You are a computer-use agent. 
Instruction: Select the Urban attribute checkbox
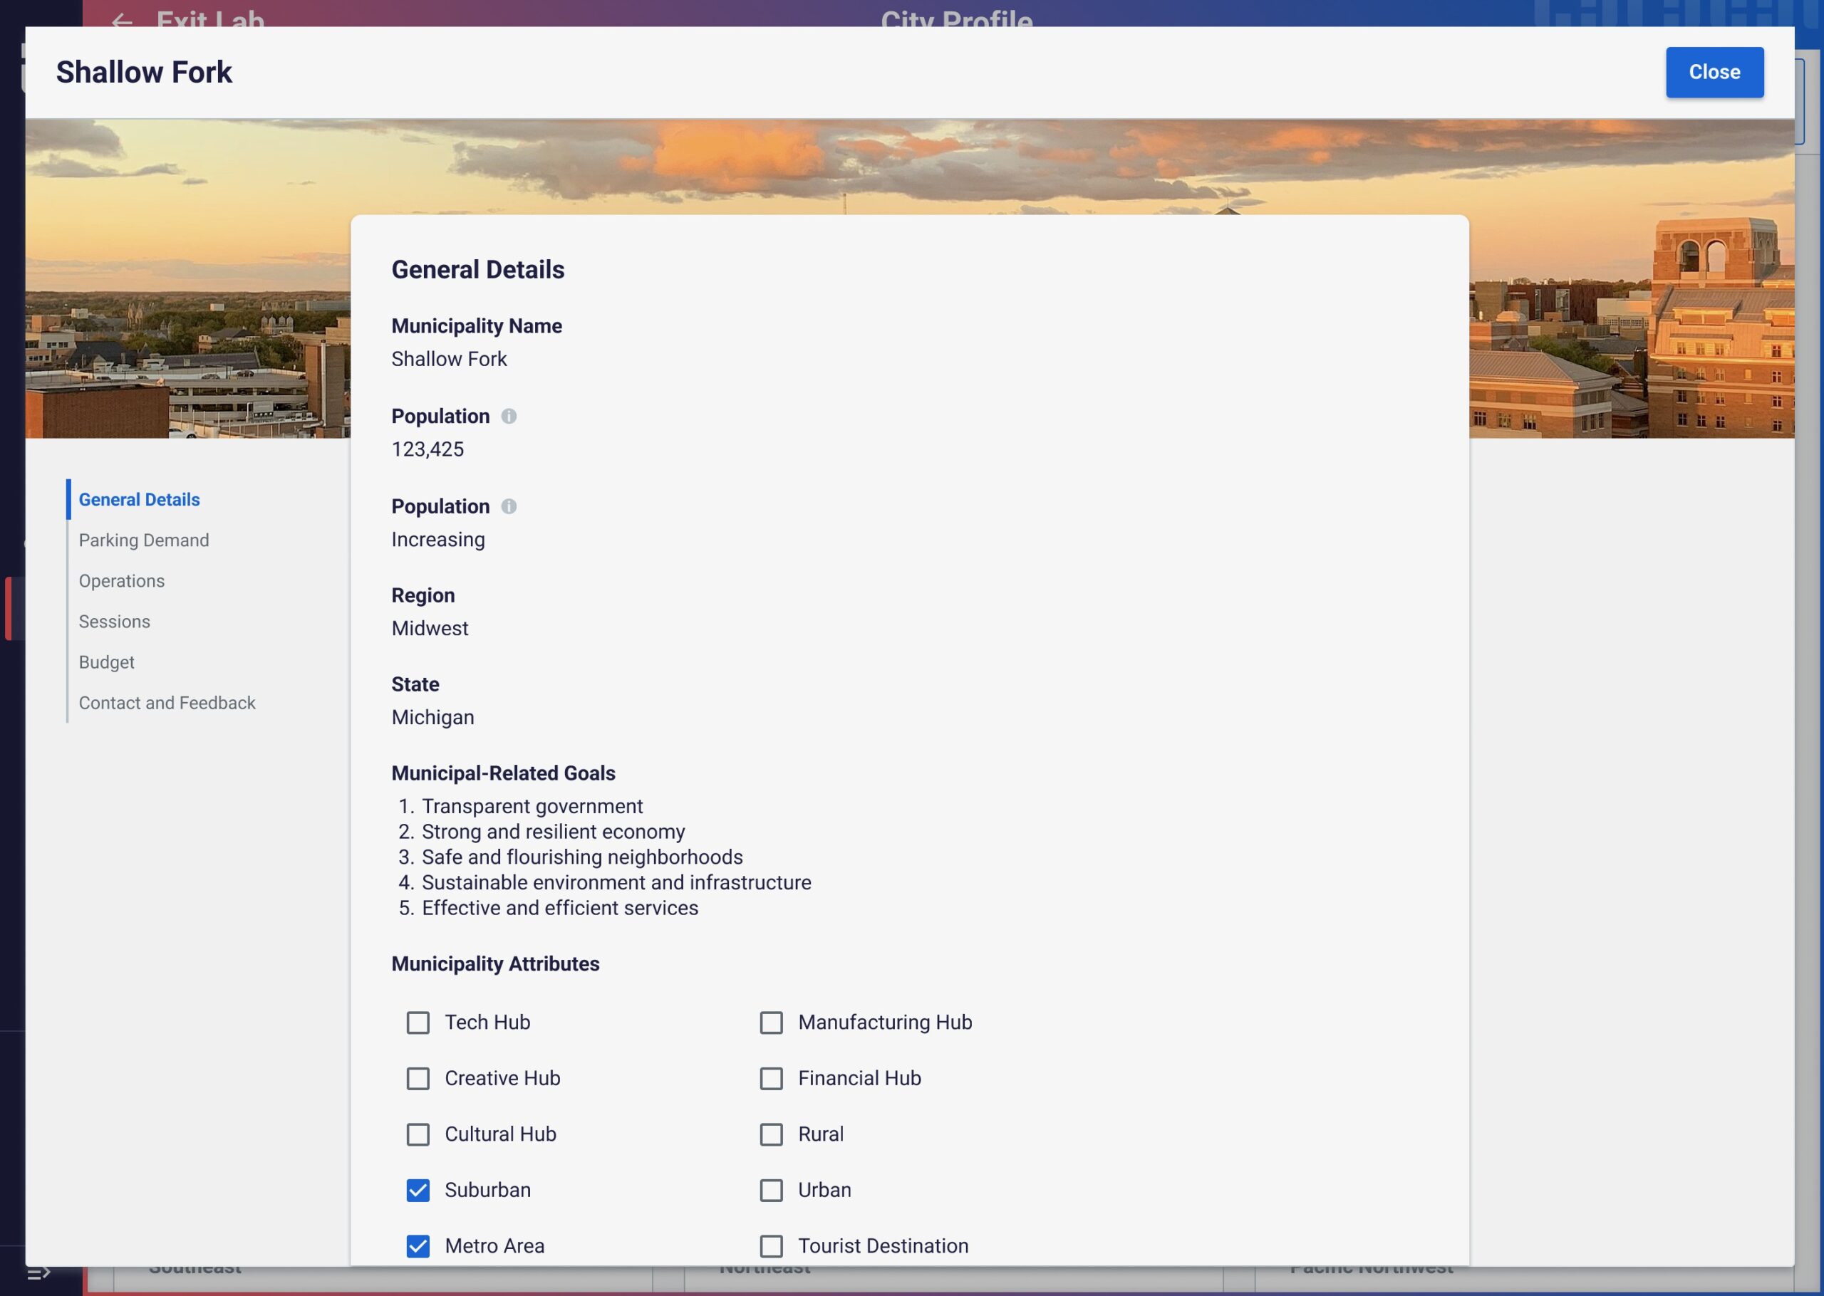771,1190
